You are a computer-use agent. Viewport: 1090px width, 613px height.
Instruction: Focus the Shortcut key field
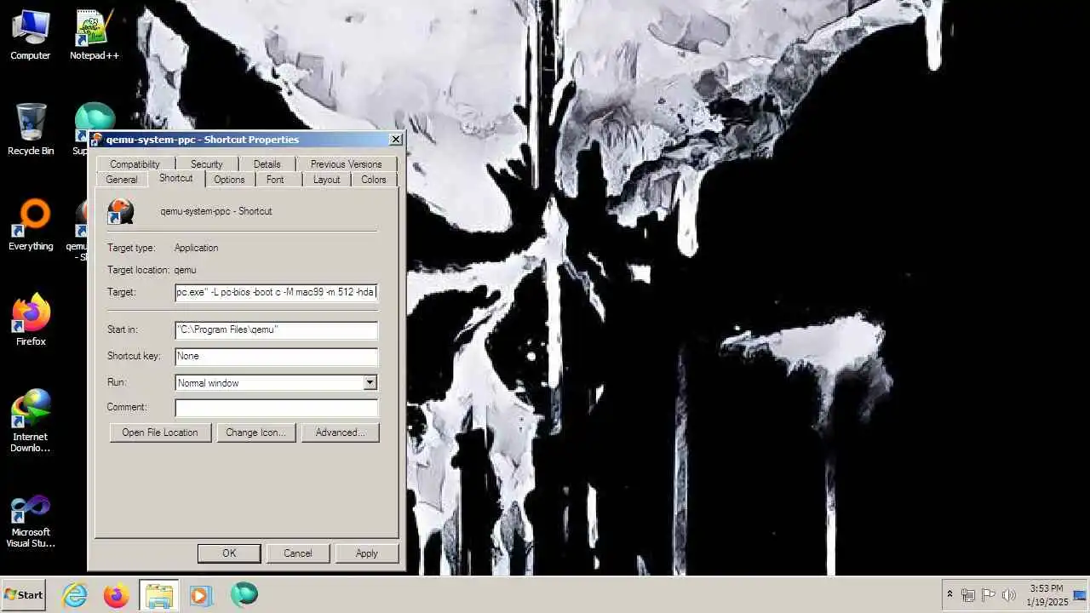tap(276, 356)
